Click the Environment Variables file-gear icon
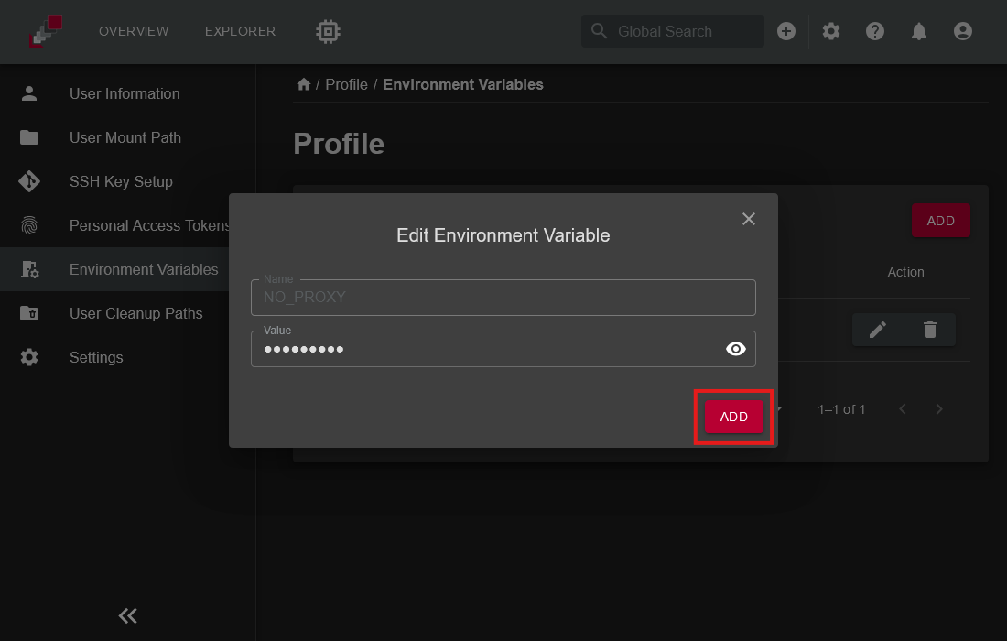This screenshot has width=1007, height=641. pos(29,270)
